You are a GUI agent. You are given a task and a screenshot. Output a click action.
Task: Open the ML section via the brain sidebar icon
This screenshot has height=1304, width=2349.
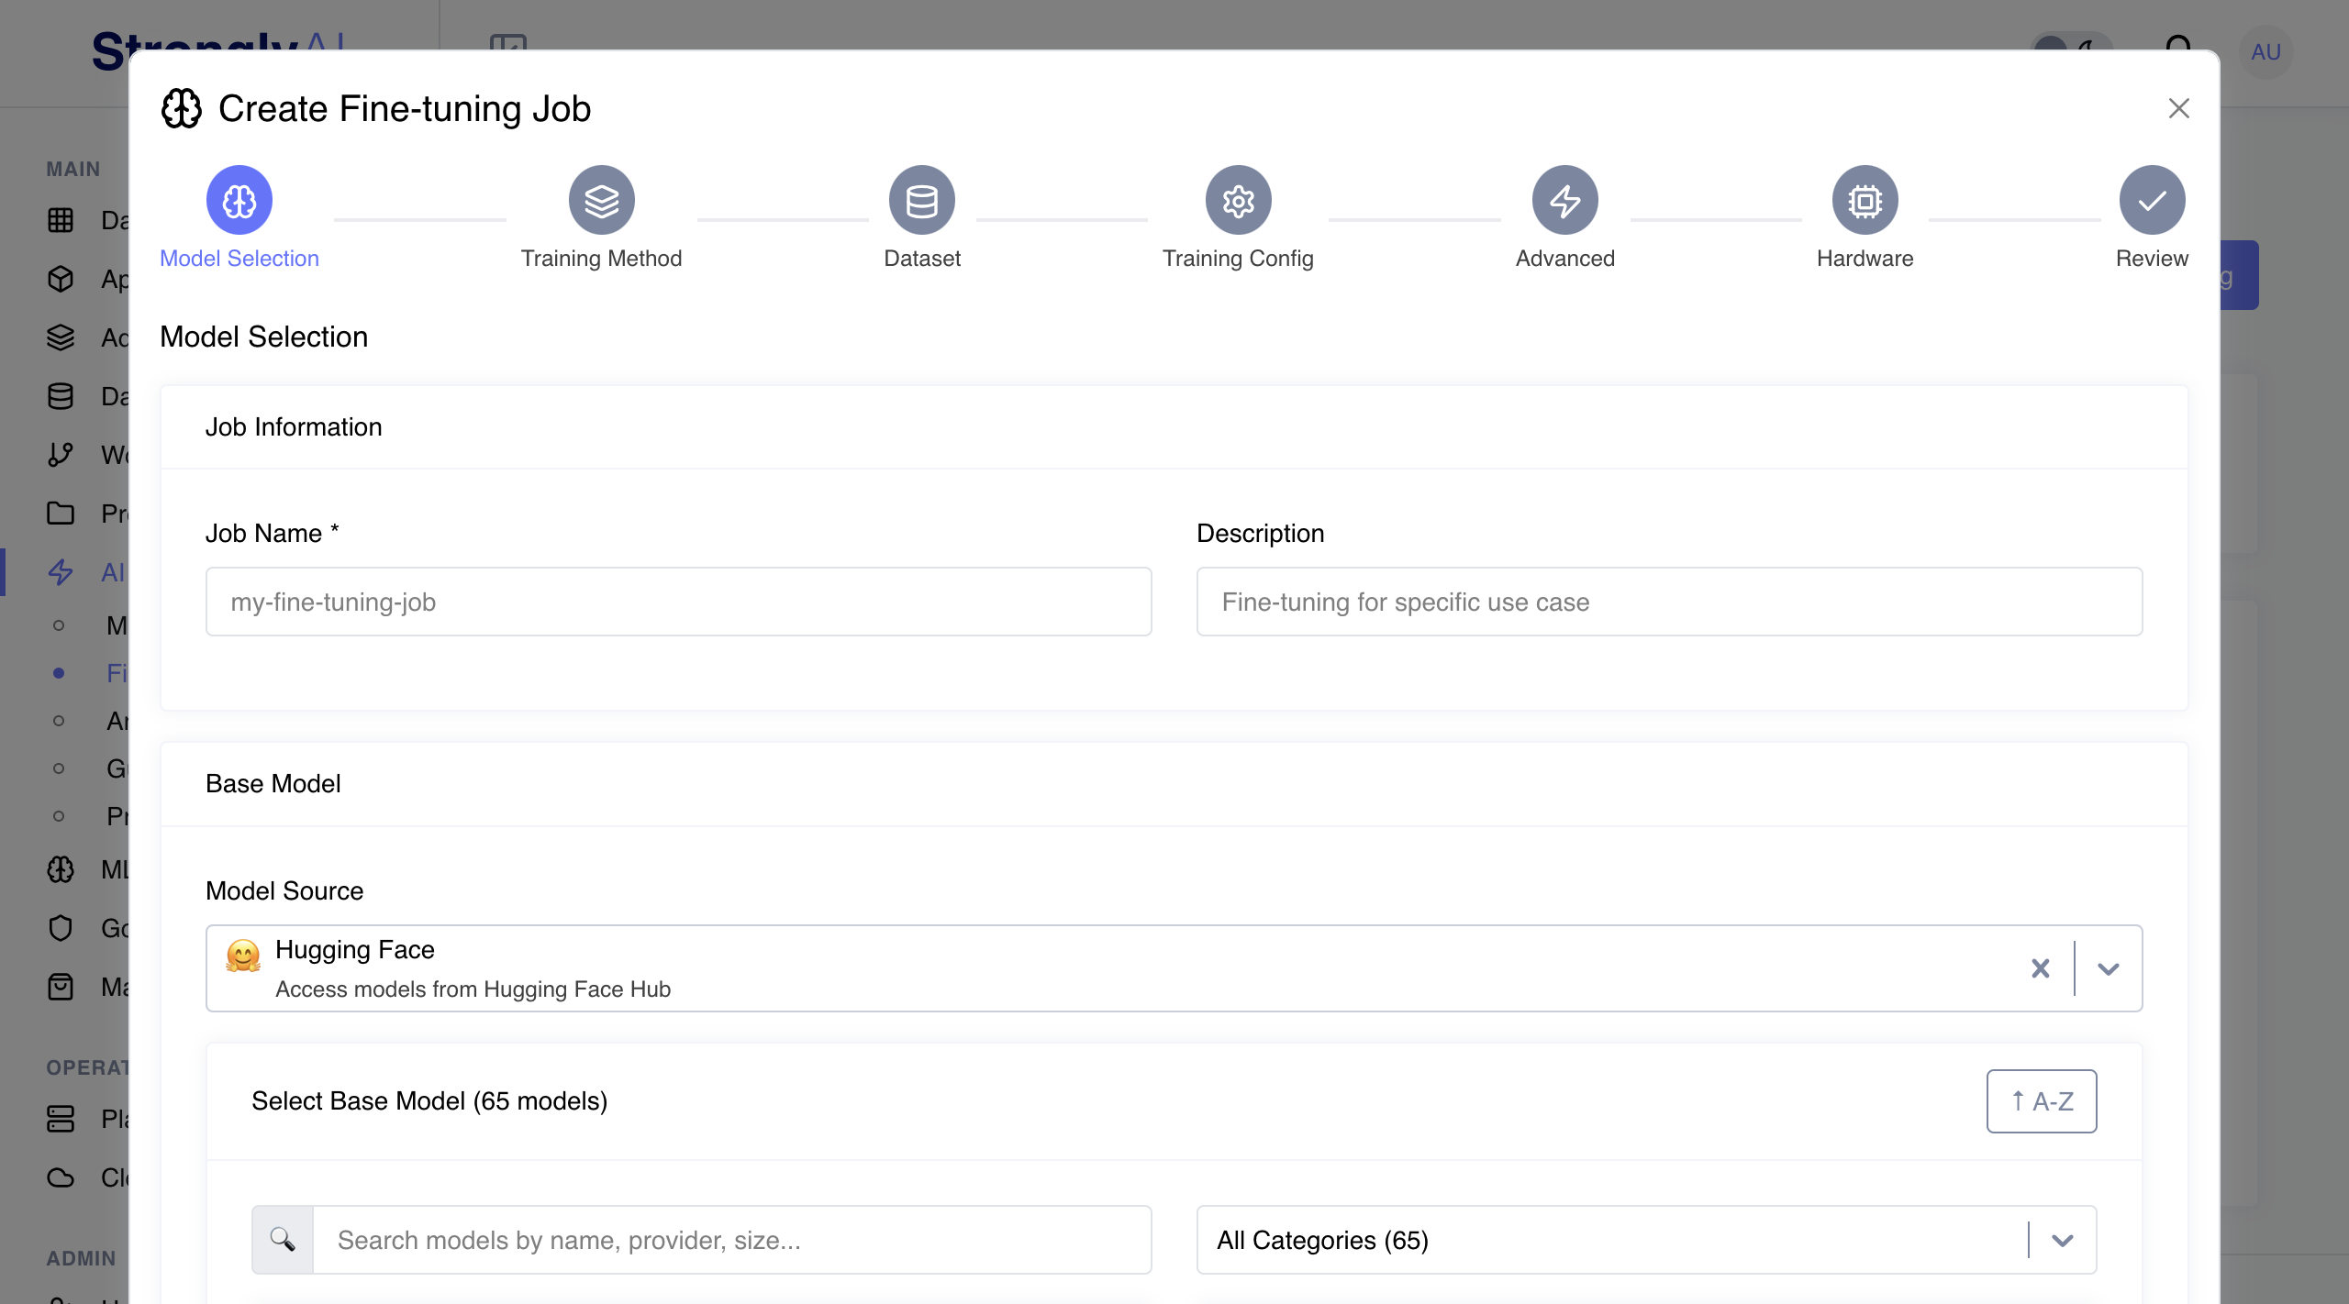point(61,869)
